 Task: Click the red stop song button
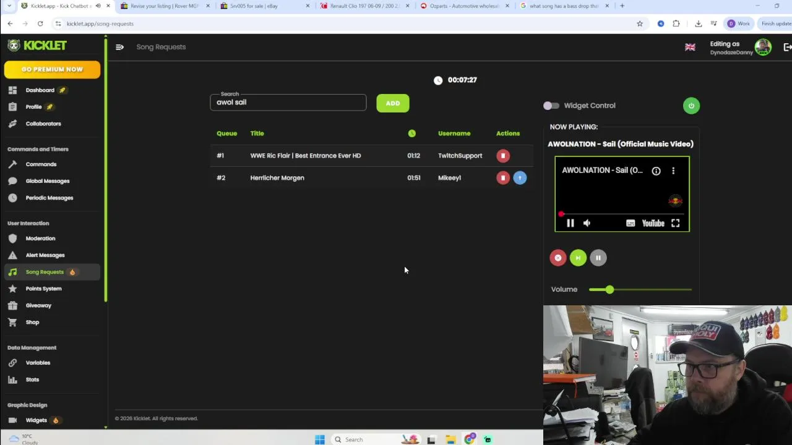(558, 258)
